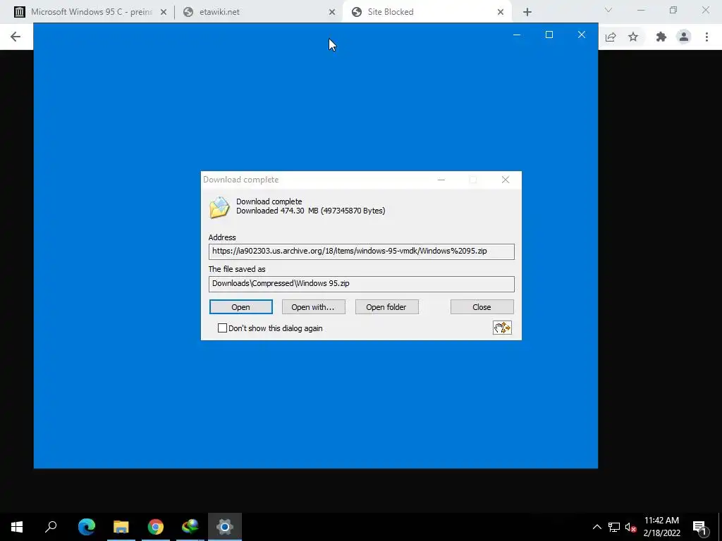This screenshot has width=722, height=541.
Task: Open the Chrome profile avatar
Action: point(684,37)
